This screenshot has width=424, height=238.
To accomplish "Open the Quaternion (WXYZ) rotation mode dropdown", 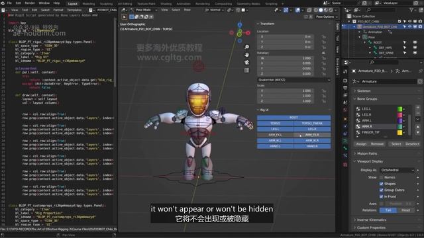I will point(293,80).
